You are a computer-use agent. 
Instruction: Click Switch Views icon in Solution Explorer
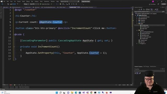pyautogui.click(x=141, y=9)
